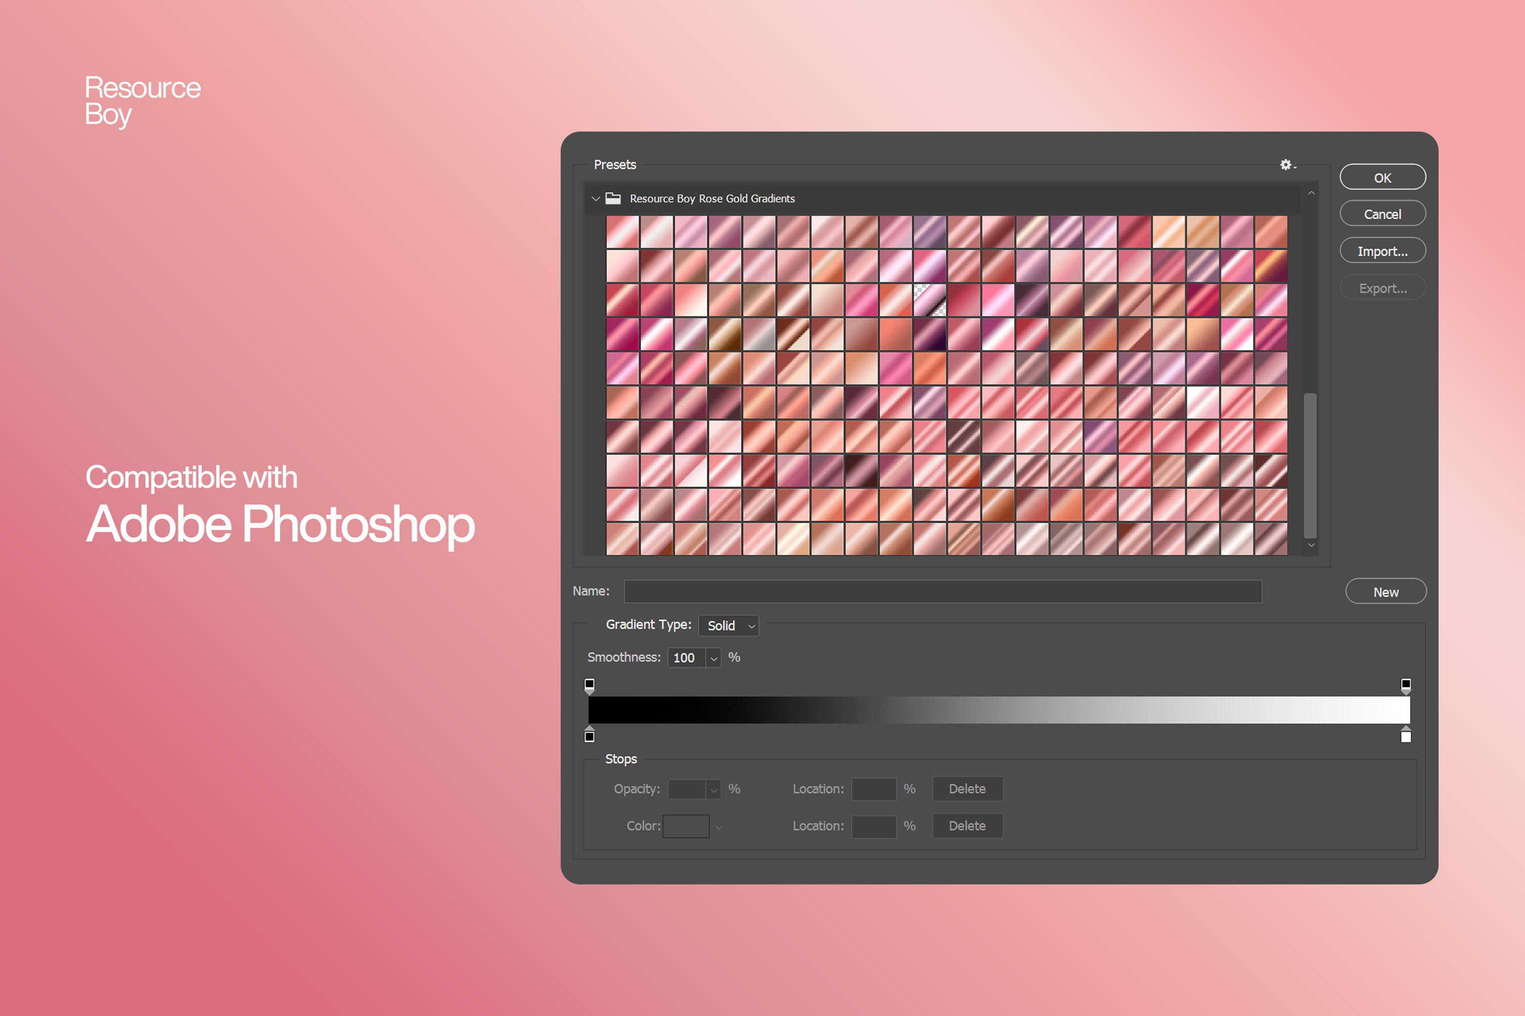This screenshot has width=1525, height=1016.
Task: Click the OK button
Action: [1383, 177]
